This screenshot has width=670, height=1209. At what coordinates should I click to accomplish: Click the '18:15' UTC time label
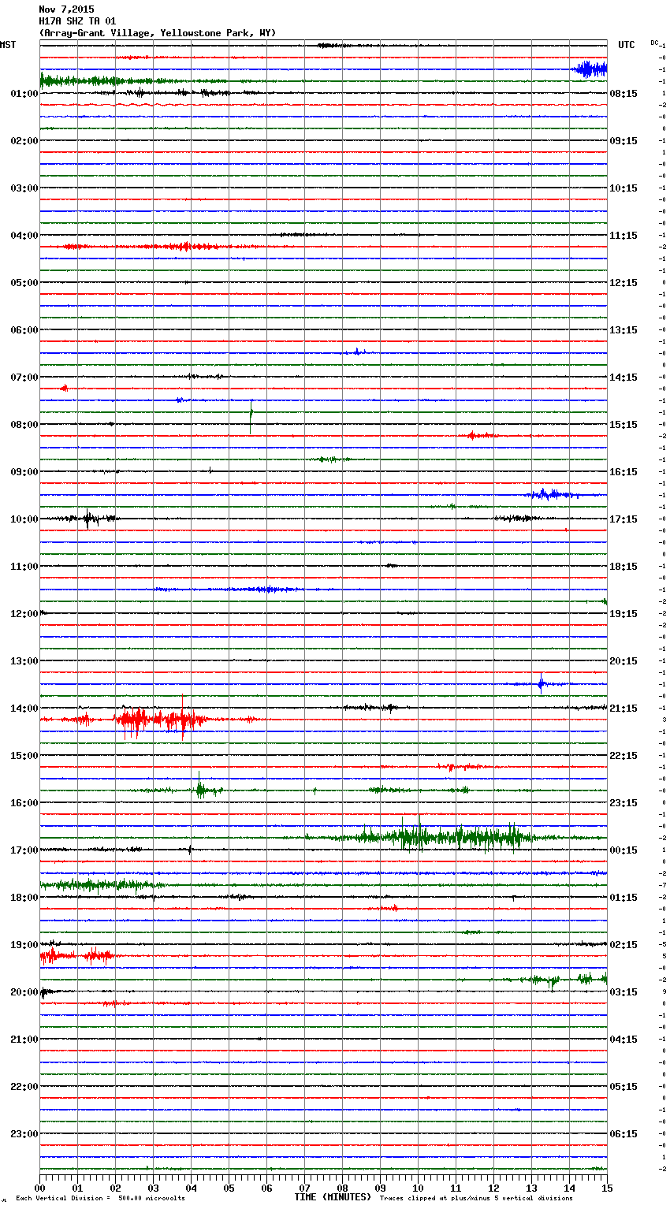click(623, 567)
